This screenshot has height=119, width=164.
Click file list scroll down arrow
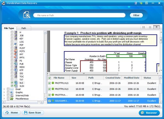pyautogui.click(x=160, y=102)
